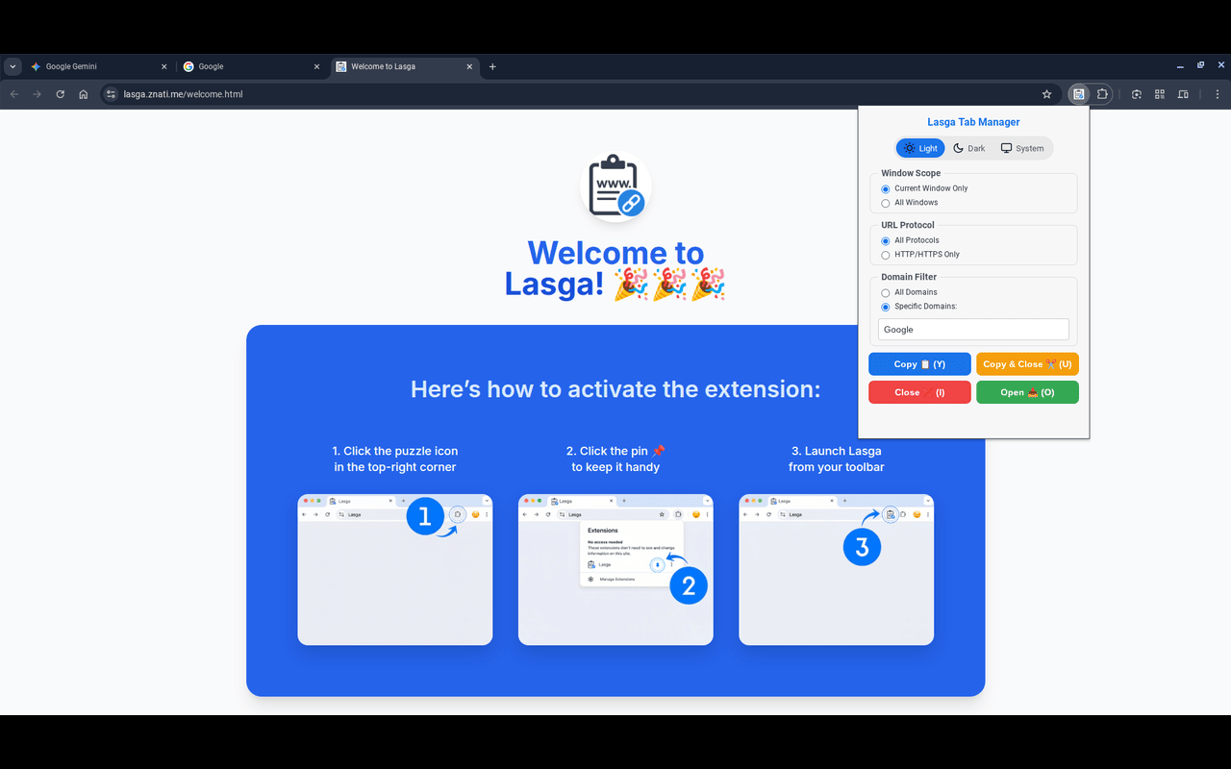
Task: Choose HTTP/HTTPS Only protocol
Action: (x=886, y=255)
